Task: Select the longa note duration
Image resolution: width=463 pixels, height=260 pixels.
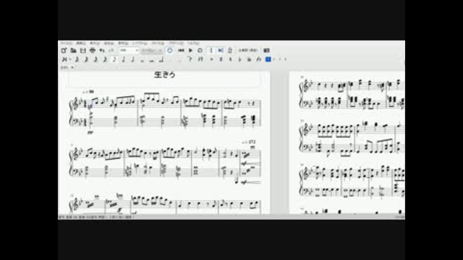Action: [x=161, y=59]
